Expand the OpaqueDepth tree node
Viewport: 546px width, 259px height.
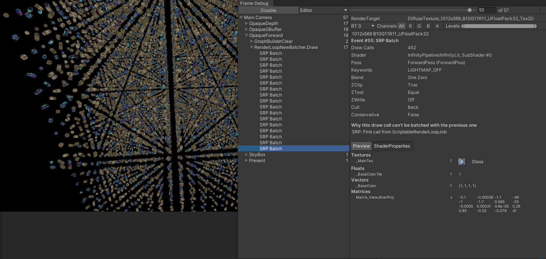tap(246, 24)
